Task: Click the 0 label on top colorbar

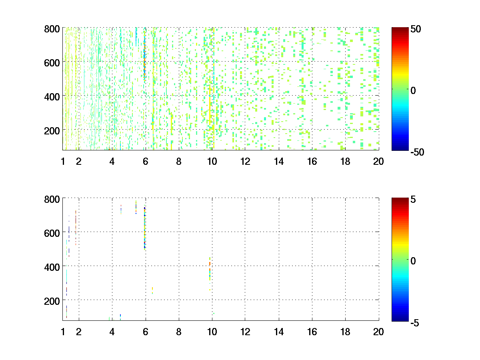Action: [x=414, y=90]
